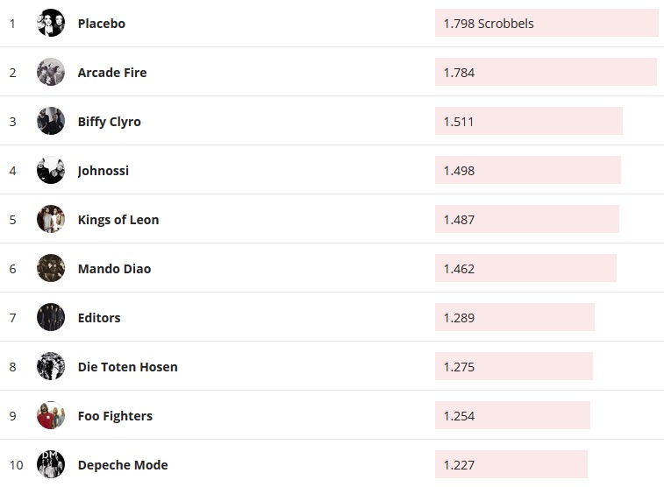Image resolution: width=664 pixels, height=487 pixels.
Task: Open the Placebo artist link
Action: 101,24
